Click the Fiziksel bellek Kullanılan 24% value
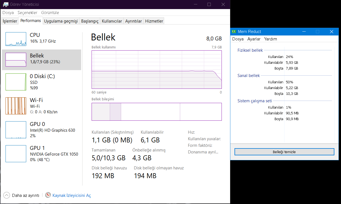Image resolution: width=341 pixels, height=204 pixels. [x=289, y=57]
